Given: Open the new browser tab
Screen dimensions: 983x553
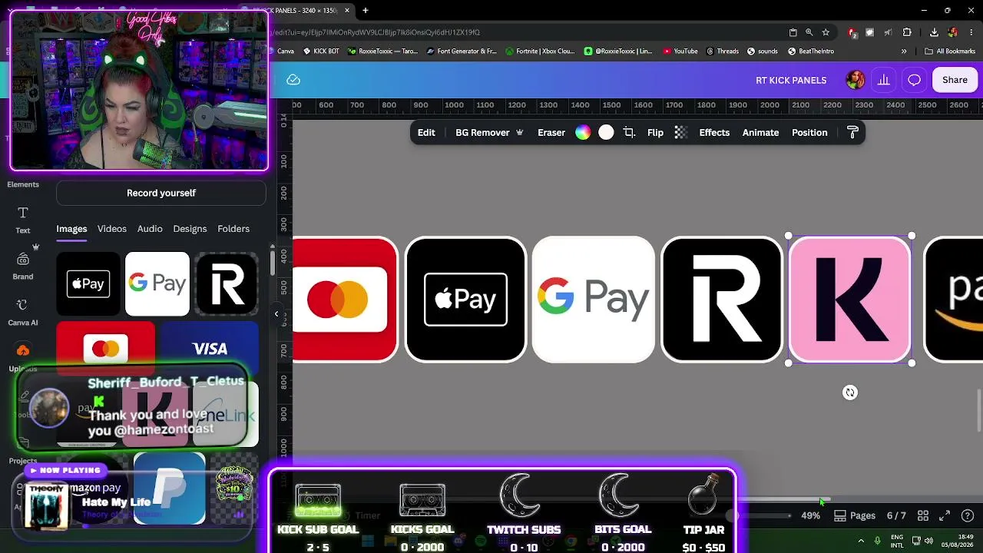Looking at the screenshot, I should point(366,11).
